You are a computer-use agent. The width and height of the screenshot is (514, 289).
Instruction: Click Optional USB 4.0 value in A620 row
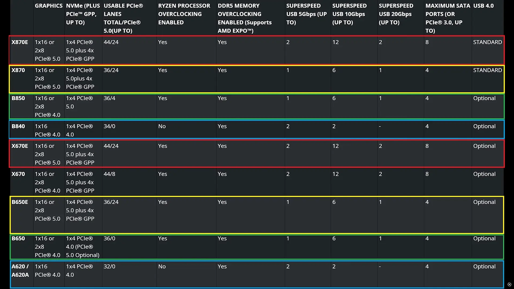[484, 267]
